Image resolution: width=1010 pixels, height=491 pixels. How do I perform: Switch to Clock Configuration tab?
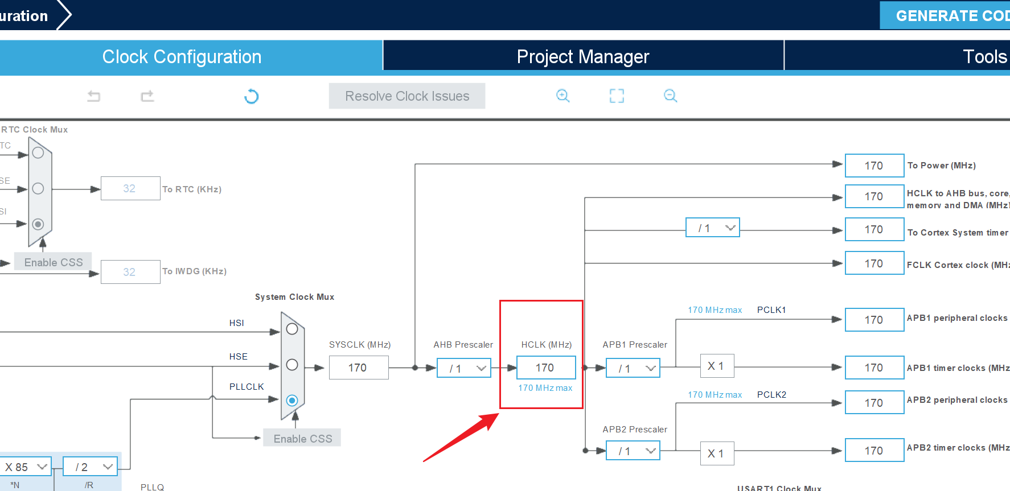click(191, 57)
